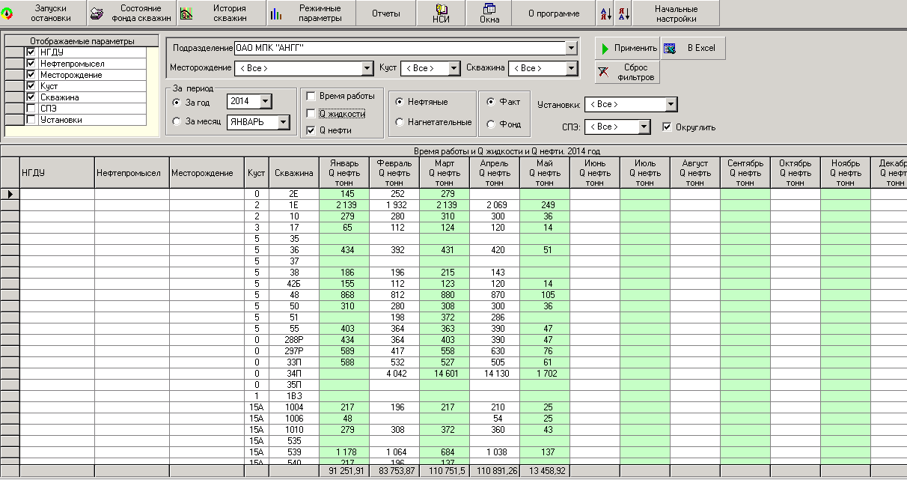Click well name cell 288Р
907x480 pixels.
tap(293, 340)
